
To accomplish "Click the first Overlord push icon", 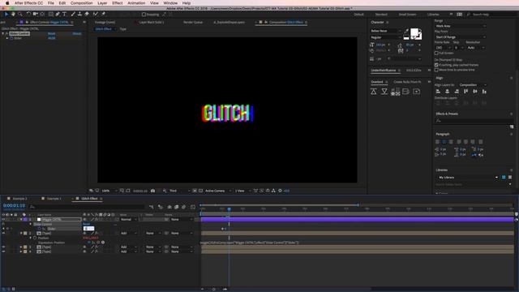I will point(374,92).
